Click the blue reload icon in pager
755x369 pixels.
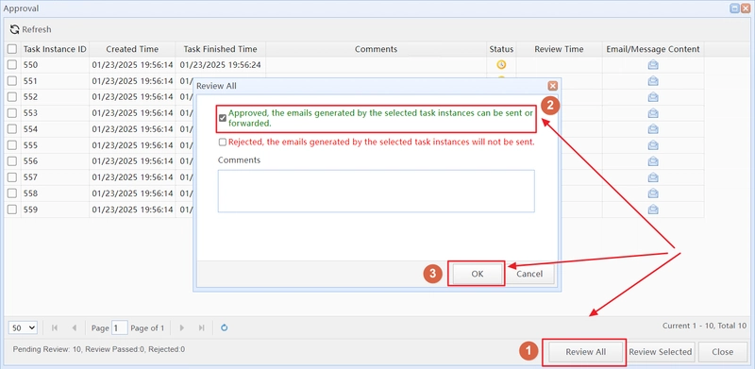point(224,328)
